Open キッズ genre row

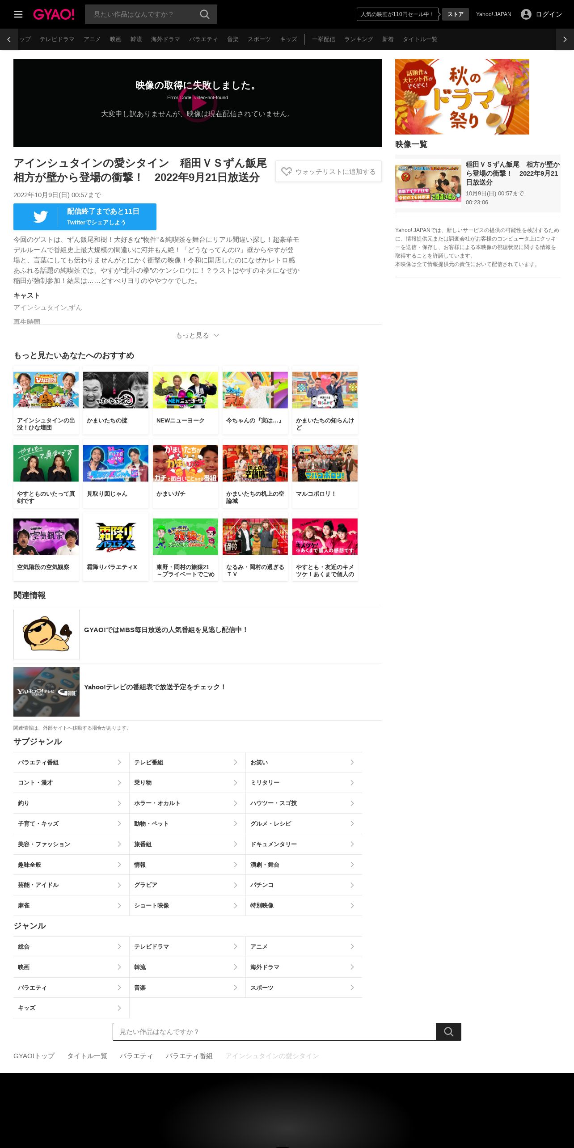[71, 1008]
